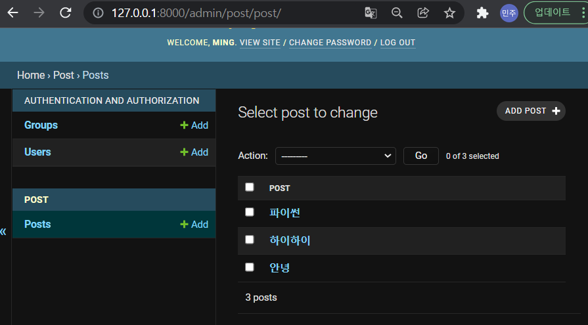Screen dimensions: 588x325
Task: Click the LOG OUT link
Action: coord(398,43)
